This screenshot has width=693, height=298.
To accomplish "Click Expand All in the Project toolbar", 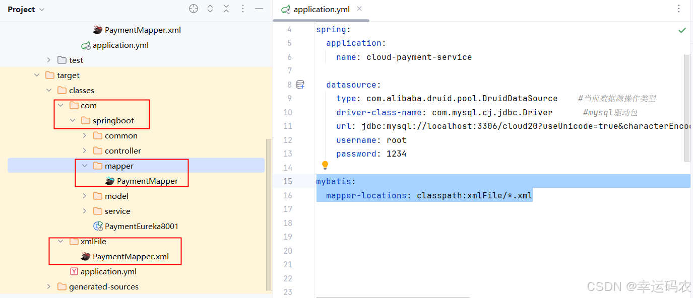I will point(210,9).
